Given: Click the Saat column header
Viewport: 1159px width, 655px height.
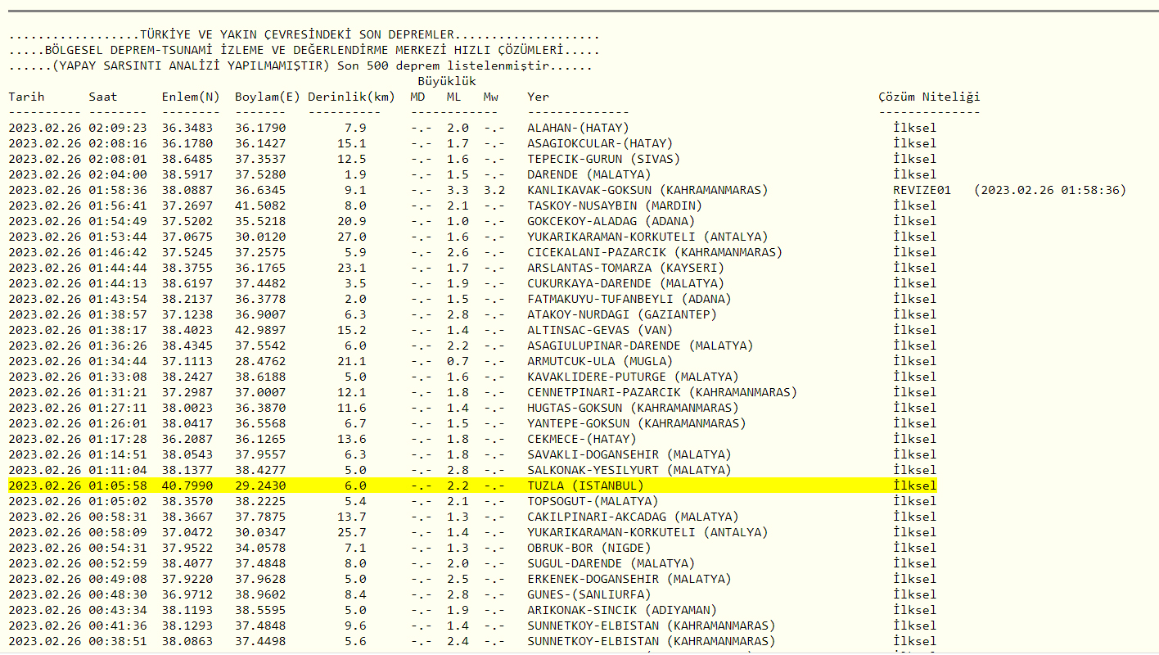Looking at the screenshot, I should click(x=103, y=97).
